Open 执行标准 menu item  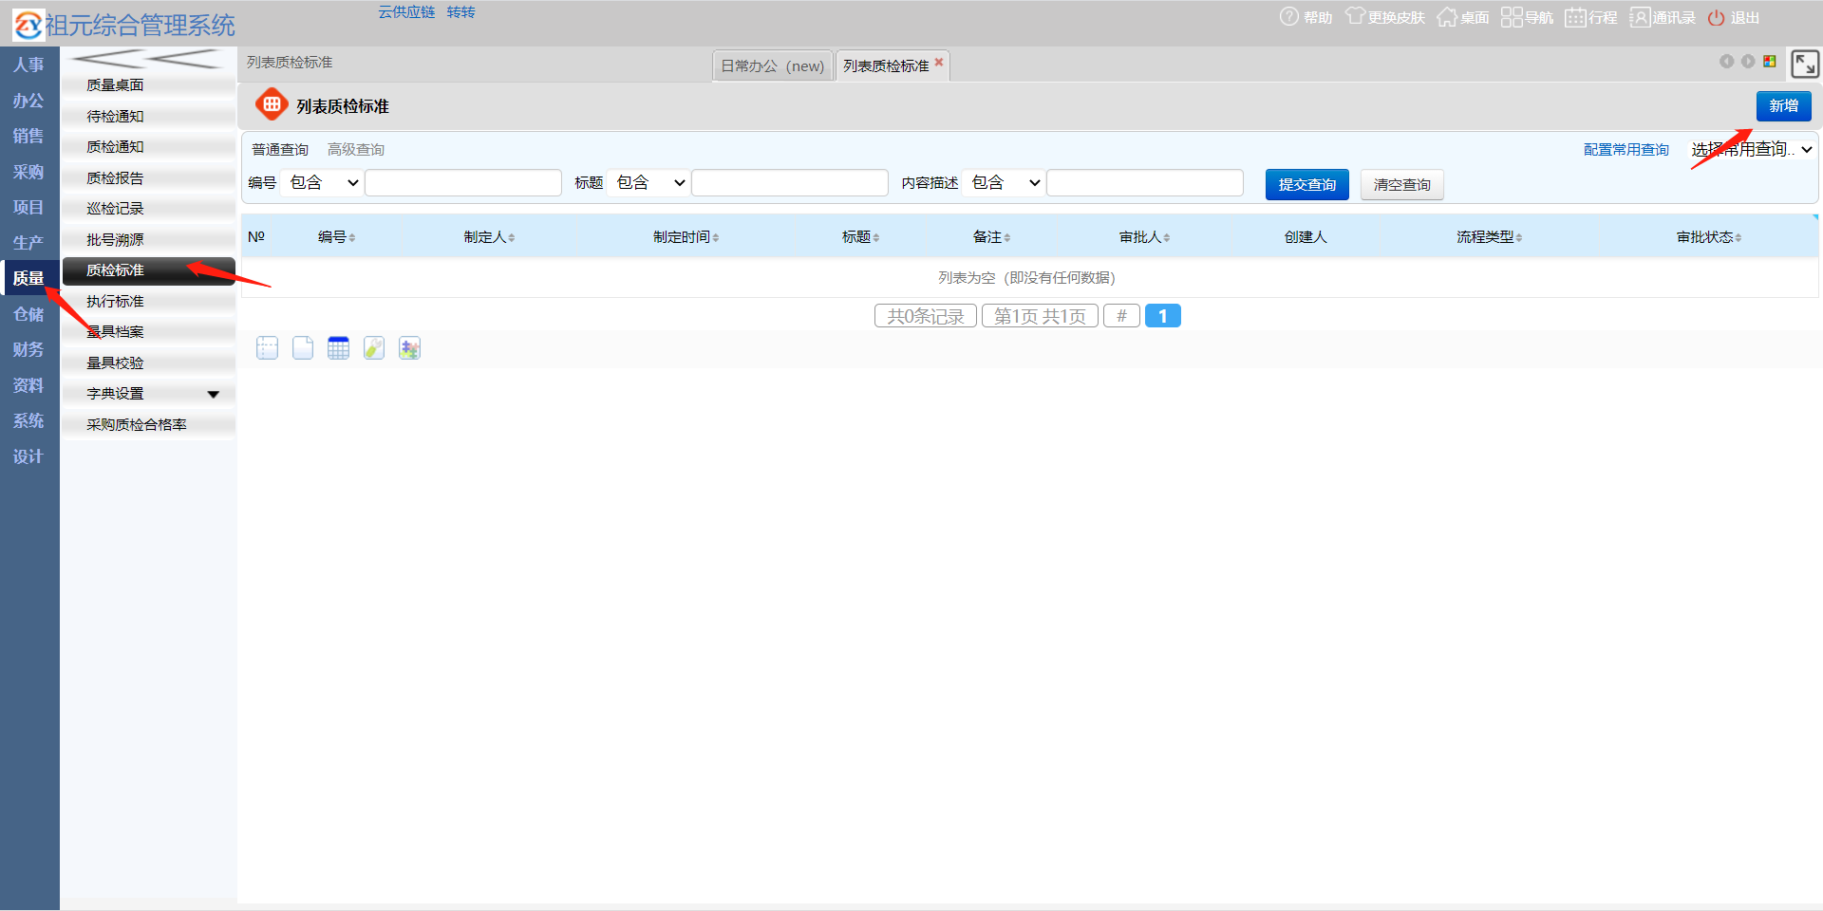(148, 301)
